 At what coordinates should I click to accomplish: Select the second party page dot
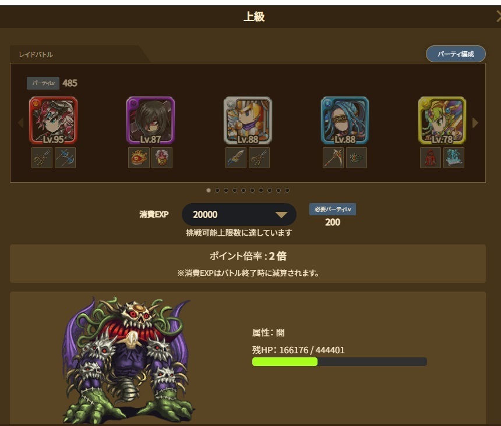217,190
